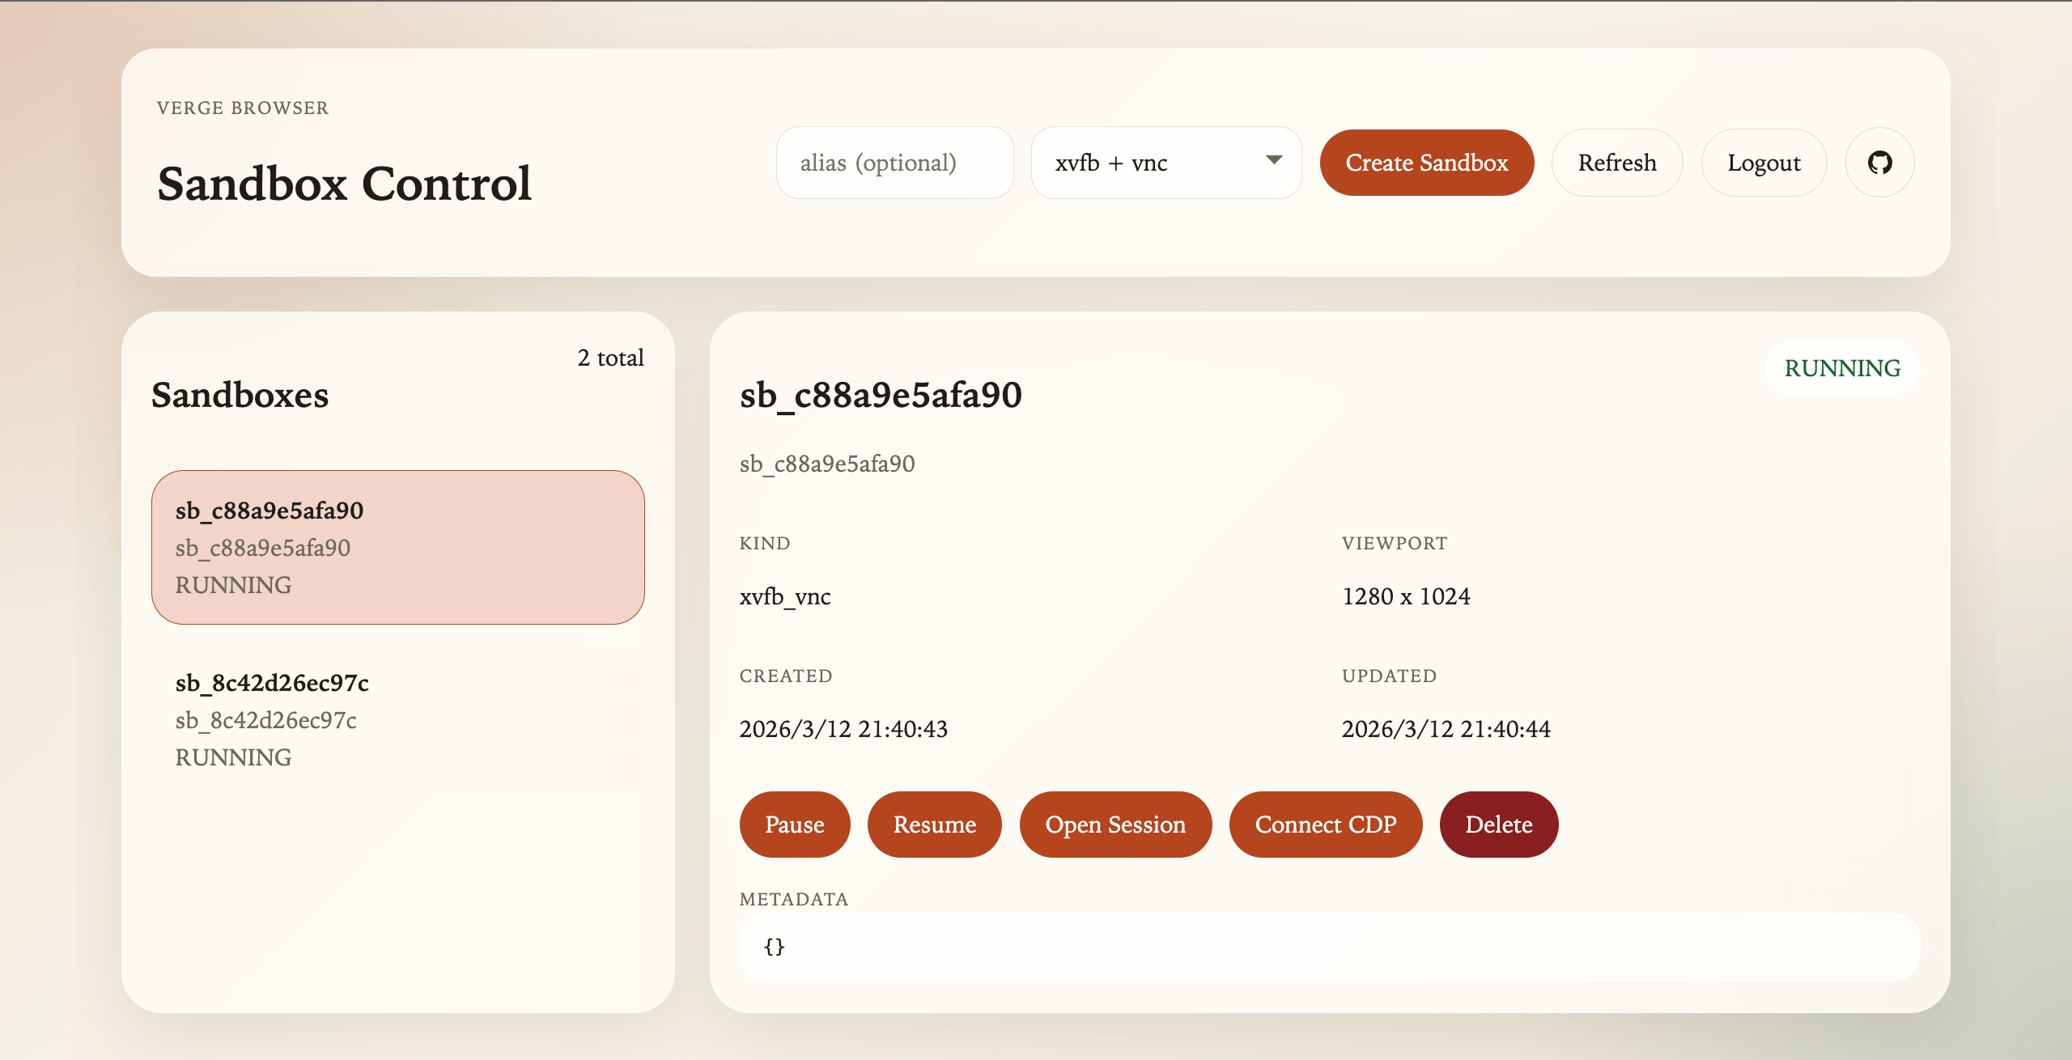Image resolution: width=2072 pixels, height=1060 pixels.
Task: Click the '2 total' sandbox count
Action: 610,358
